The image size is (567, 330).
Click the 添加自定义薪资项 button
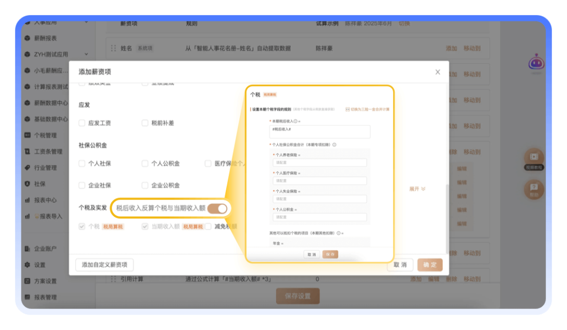coord(104,265)
